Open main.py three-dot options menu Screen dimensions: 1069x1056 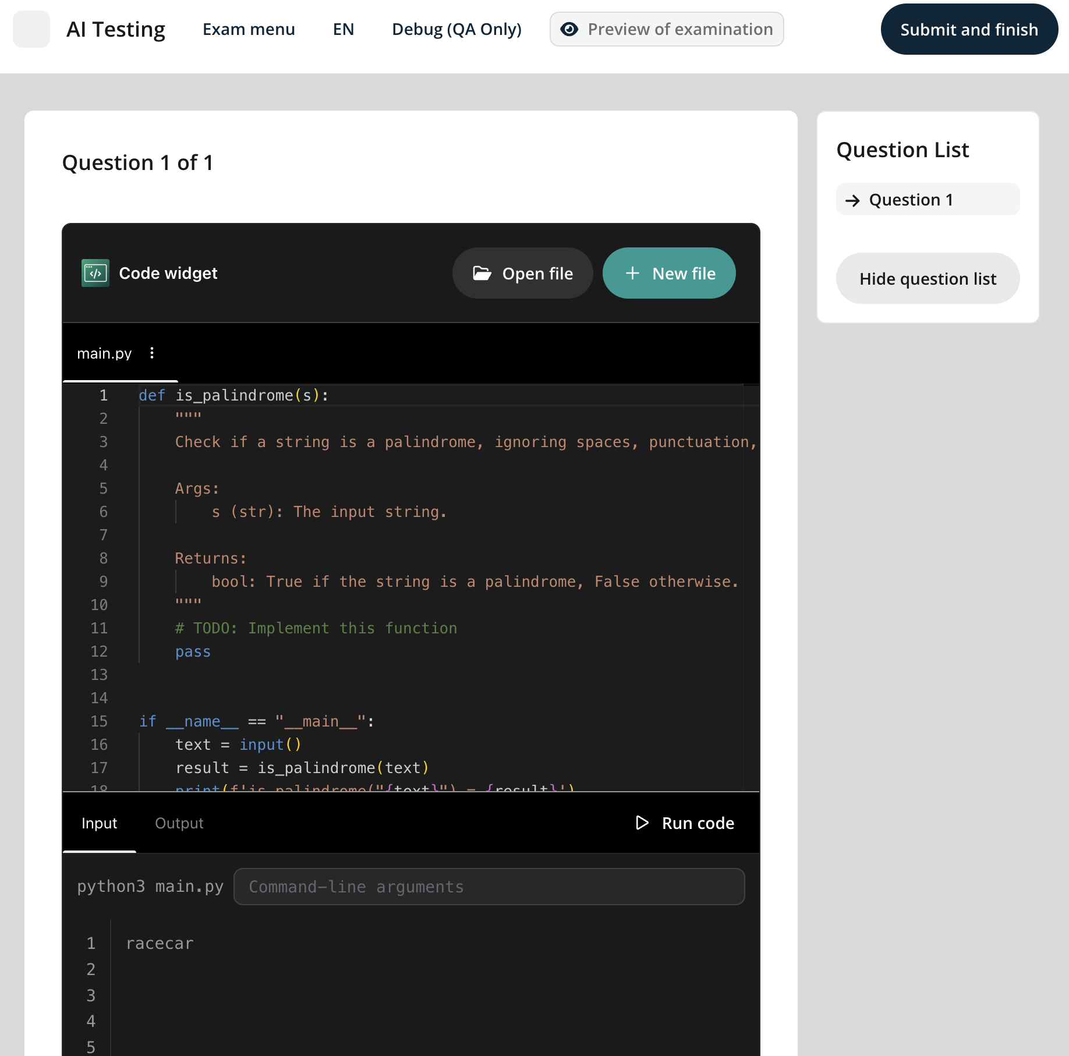[x=152, y=353]
